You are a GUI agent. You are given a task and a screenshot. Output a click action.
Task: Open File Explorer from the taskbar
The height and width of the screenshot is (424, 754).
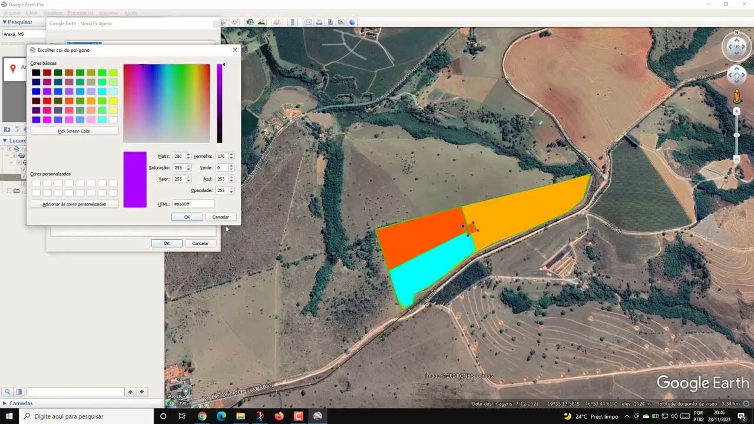pos(240,416)
